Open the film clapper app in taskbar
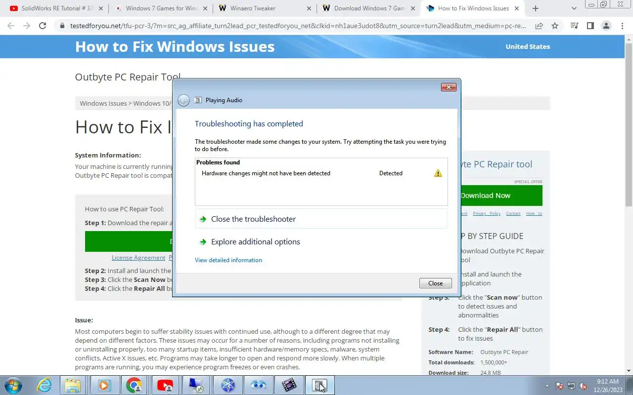Viewport: 633px width, 395px height. (x=289, y=385)
